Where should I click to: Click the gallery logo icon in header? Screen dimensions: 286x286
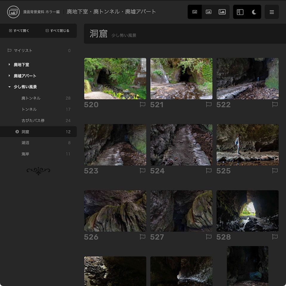13,12
